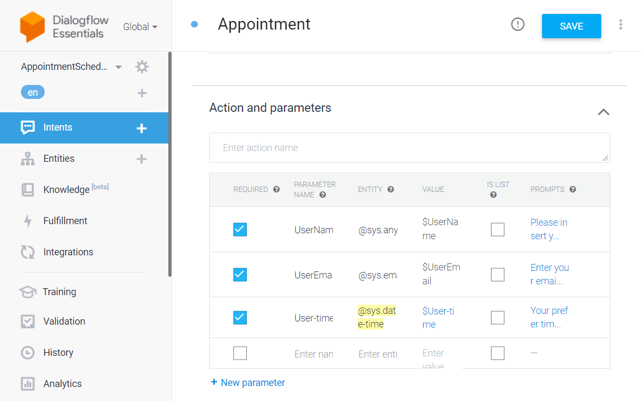Click the warning exclamation icon near Save
This screenshot has height=401, width=641.
pos(517,25)
